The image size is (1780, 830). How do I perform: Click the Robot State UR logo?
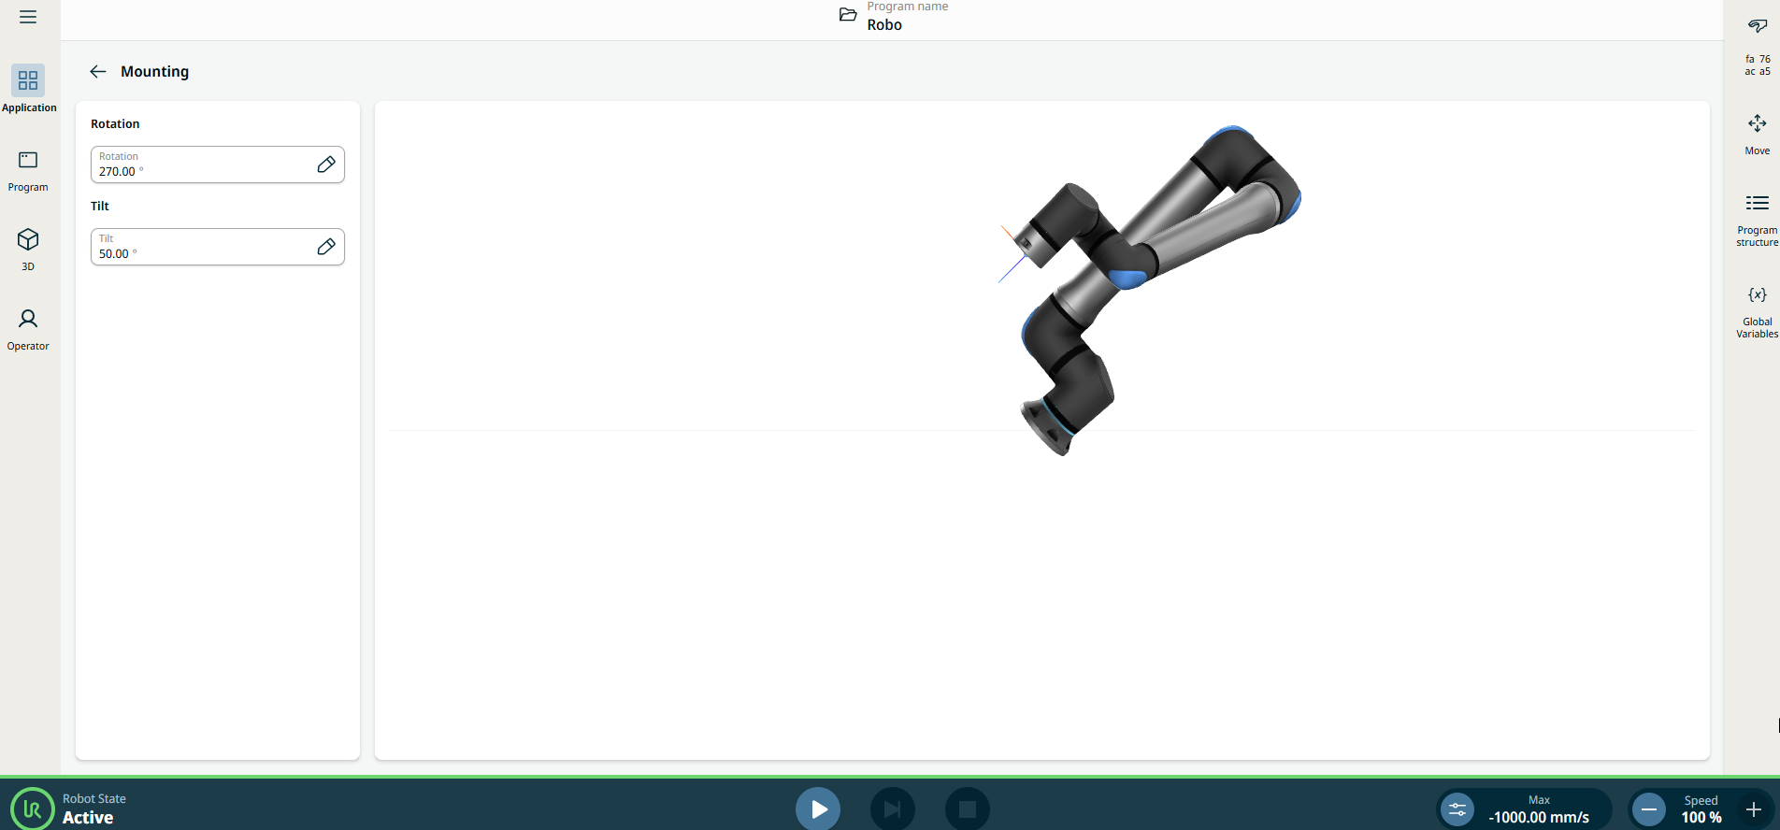32,809
